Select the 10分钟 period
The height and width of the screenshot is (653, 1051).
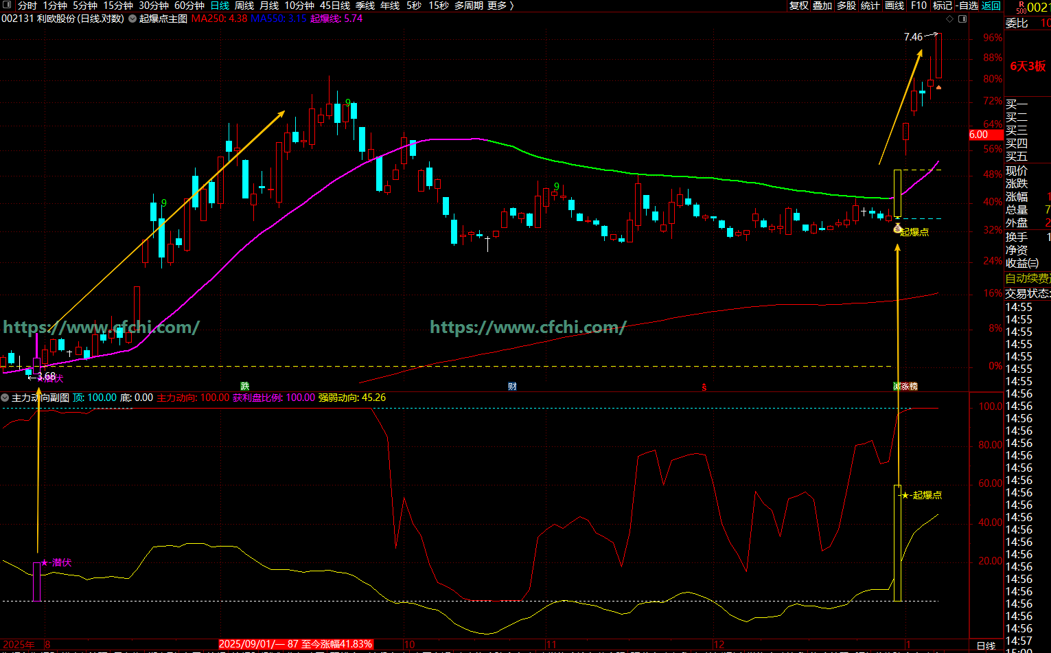pos(299,5)
